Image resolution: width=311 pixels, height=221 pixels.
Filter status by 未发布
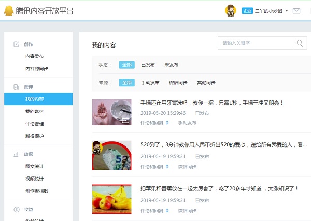pyautogui.click(x=171, y=65)
